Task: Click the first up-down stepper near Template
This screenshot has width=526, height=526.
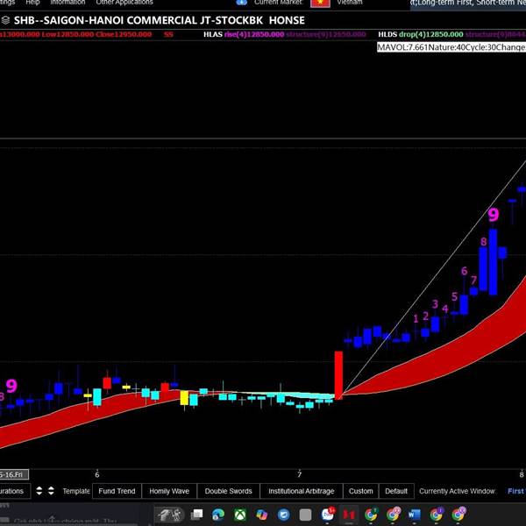Action: (39, 491)
